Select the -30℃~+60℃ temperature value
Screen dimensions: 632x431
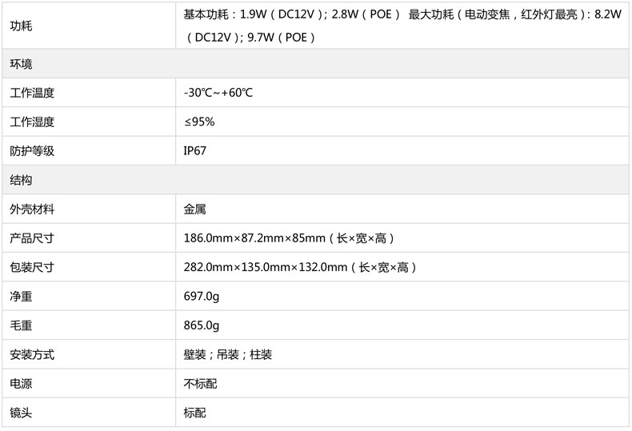click(x=218, y=93)
